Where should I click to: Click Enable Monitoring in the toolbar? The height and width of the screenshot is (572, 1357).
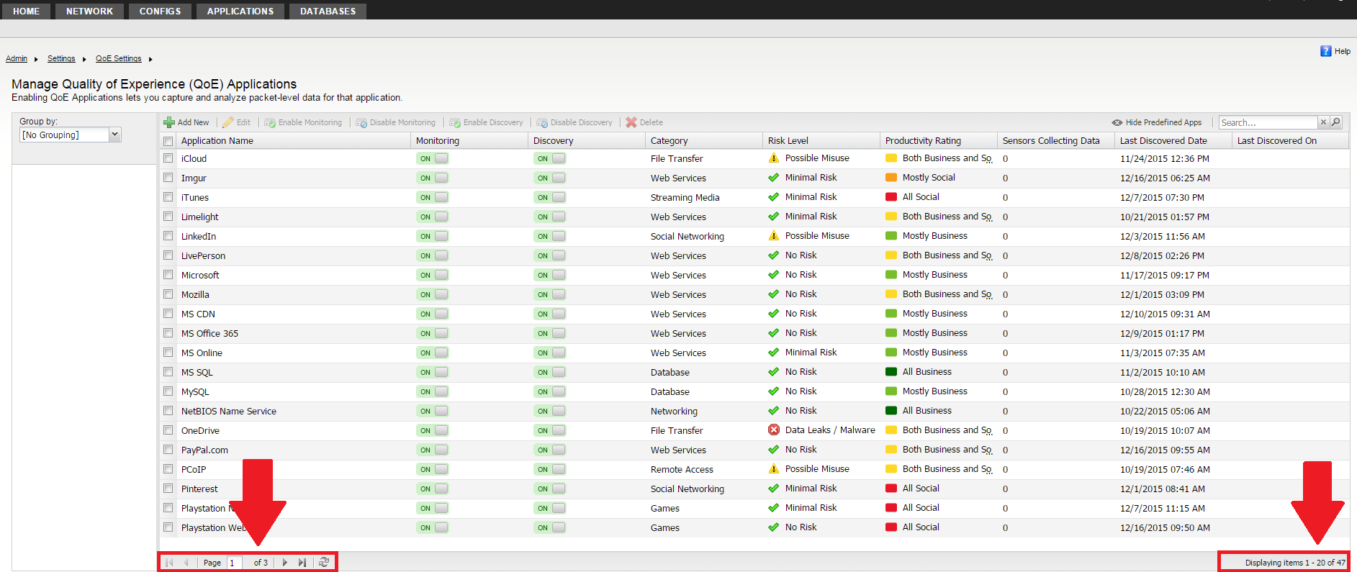pos(303,122)
